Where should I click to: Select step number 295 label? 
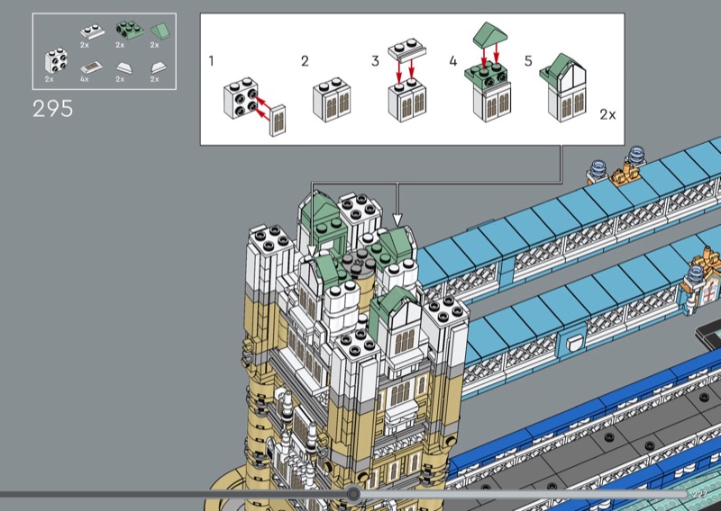[x=52, y=109]
